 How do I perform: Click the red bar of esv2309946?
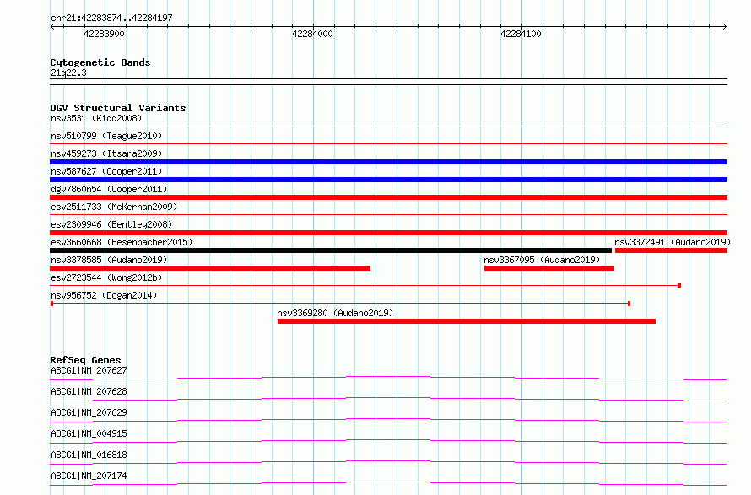point(388,233)
